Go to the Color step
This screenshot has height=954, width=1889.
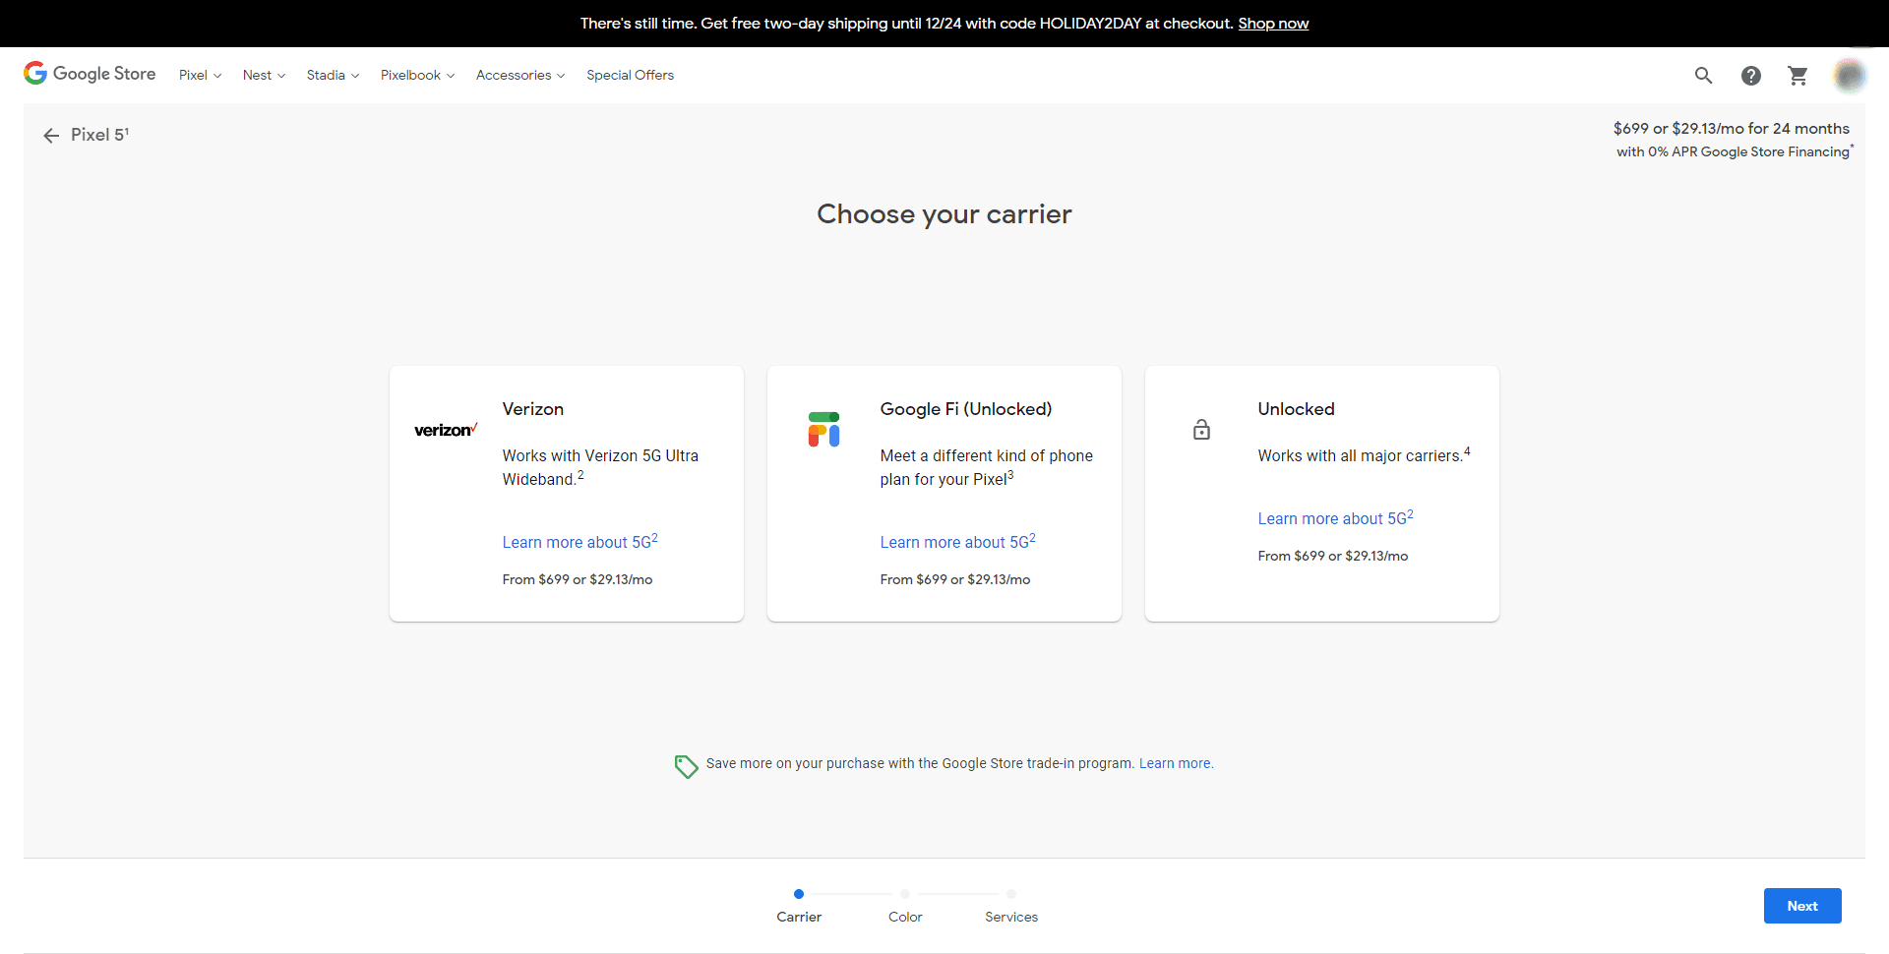coord(905,906)
